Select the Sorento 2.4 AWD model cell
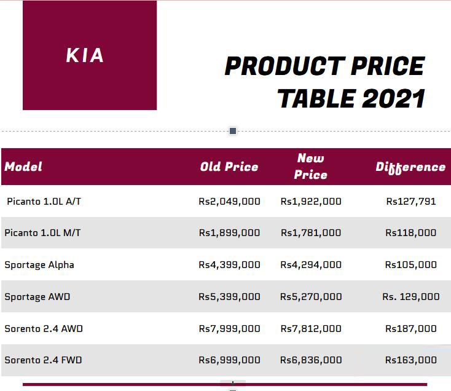451x391 pixels. [x=44, y=328]
